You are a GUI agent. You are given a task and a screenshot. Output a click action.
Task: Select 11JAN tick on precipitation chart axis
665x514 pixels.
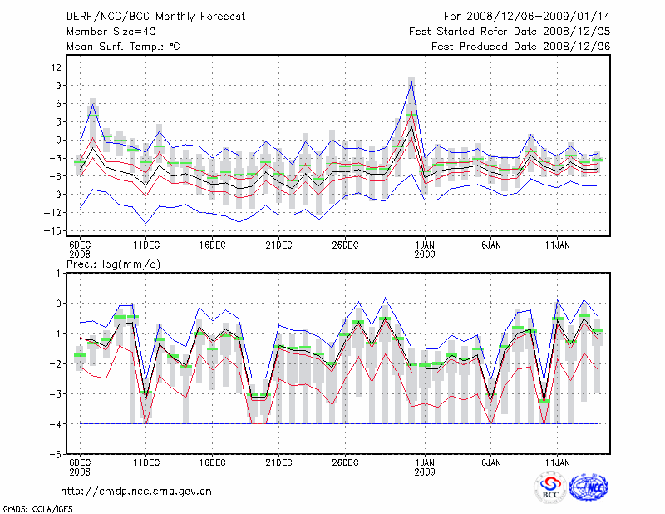(x=557, y=461)
